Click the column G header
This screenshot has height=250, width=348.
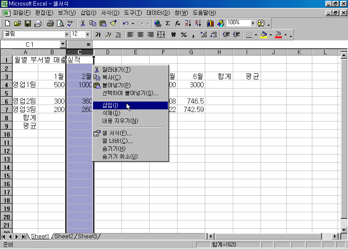191,52
